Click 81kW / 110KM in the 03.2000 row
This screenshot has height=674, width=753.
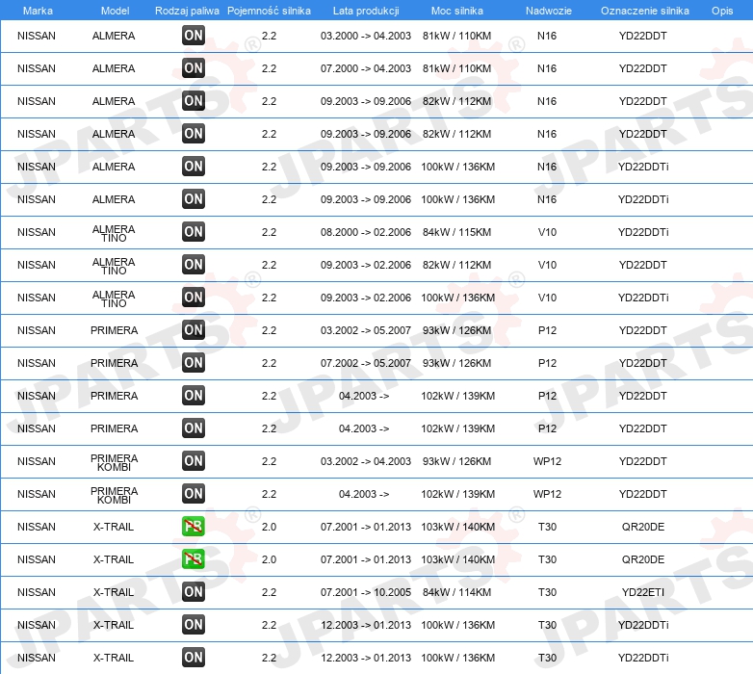click(x=456, y=36)
